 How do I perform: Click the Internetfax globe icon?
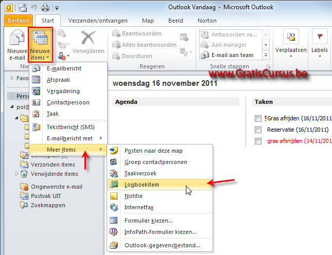pyautogui.click(x=114, y=207)
